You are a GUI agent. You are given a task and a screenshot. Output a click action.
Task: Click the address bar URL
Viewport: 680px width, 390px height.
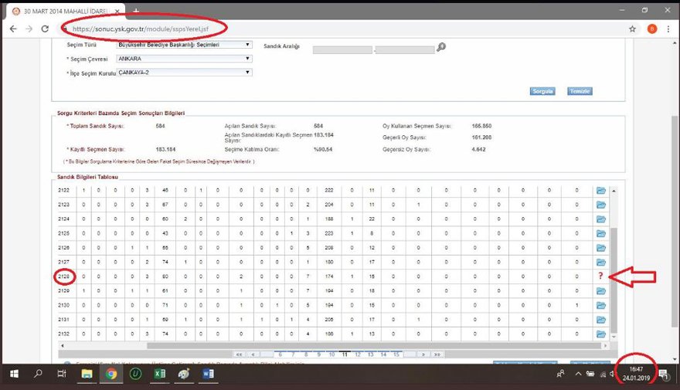tap(141, 29)
